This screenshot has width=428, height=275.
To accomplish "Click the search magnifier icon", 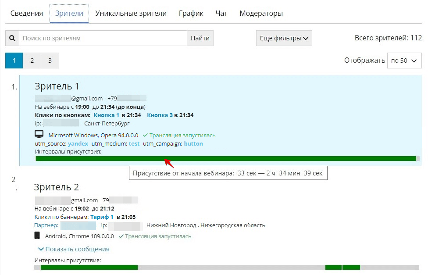I will pyautogui.click(x=12, y=38).
